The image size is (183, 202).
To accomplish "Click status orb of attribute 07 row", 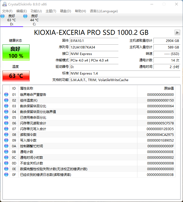I will 6,129.
